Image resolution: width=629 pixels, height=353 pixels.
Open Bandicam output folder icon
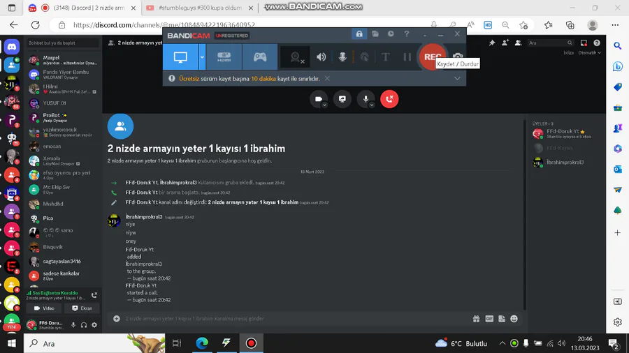[375, 34]
